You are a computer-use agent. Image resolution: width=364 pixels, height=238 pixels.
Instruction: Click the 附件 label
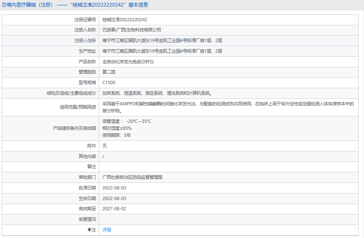tap(91, 146)
